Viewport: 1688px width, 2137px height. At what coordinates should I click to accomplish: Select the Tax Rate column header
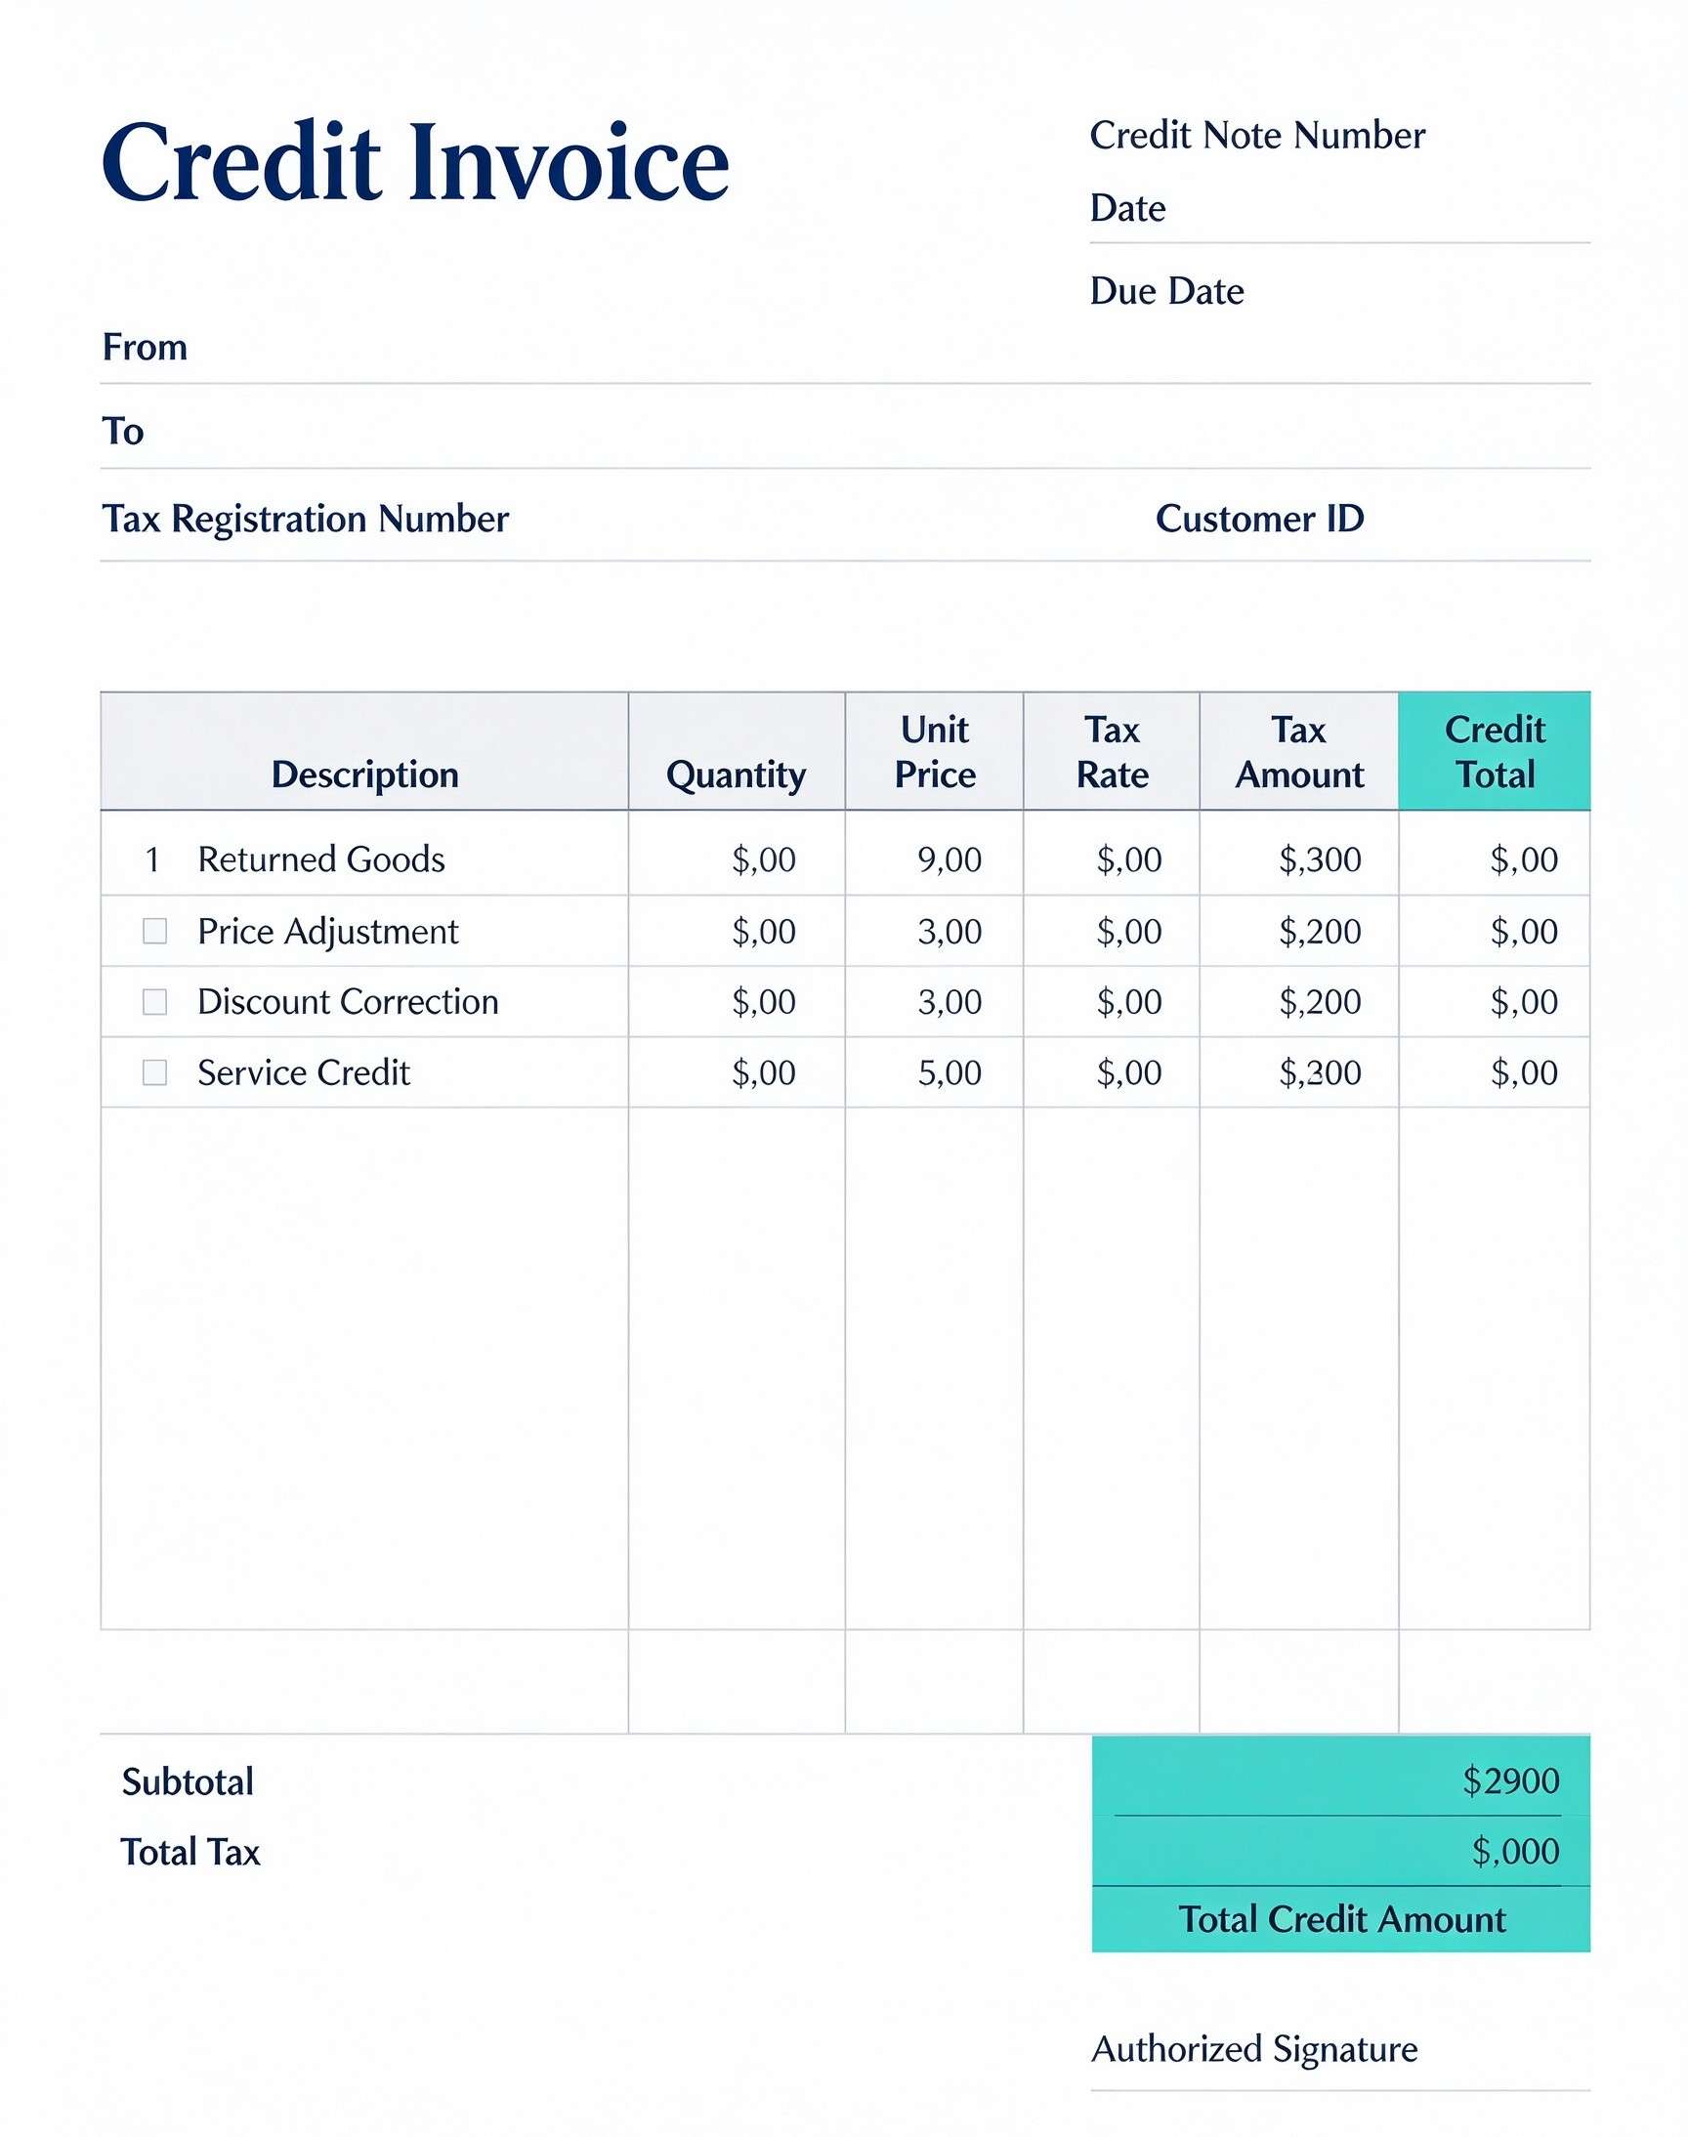pyautogui.click(x=1113, y=752)
